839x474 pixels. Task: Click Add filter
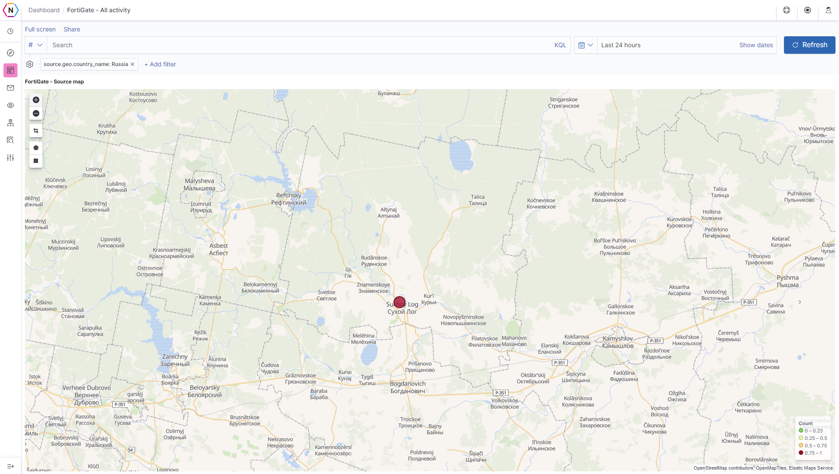point(160,64)
